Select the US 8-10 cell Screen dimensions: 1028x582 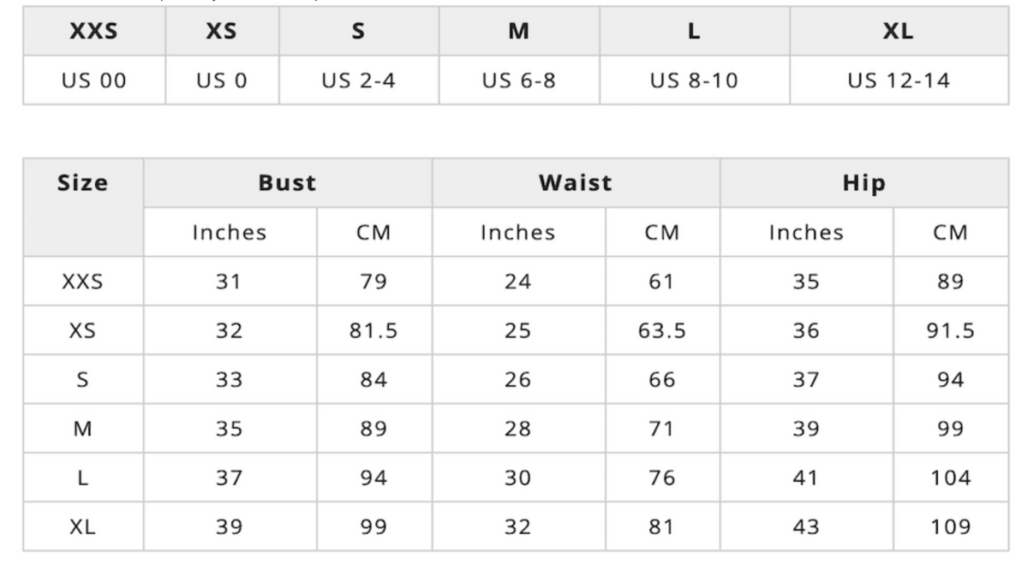tap(695, 81)
